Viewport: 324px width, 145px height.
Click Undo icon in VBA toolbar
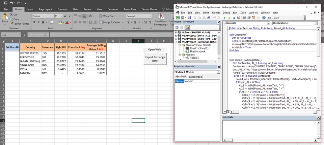click(x=215, y=18)
